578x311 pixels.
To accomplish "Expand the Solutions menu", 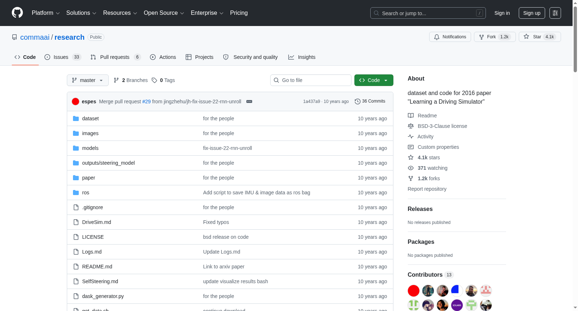I will [81, 13].
